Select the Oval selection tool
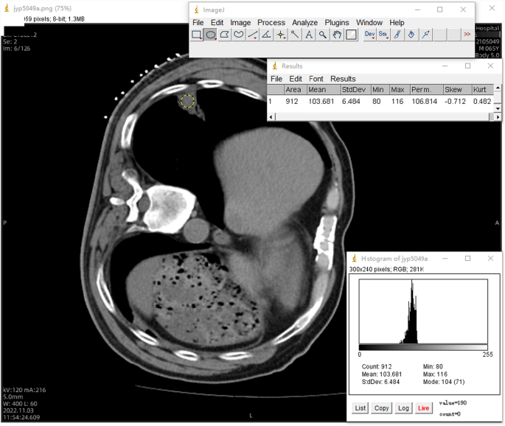 pos(211,35)
